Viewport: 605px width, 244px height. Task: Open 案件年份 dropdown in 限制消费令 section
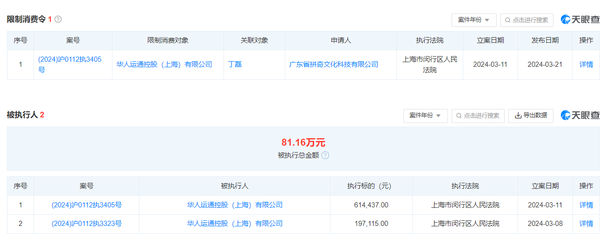(x=473, y=20)
